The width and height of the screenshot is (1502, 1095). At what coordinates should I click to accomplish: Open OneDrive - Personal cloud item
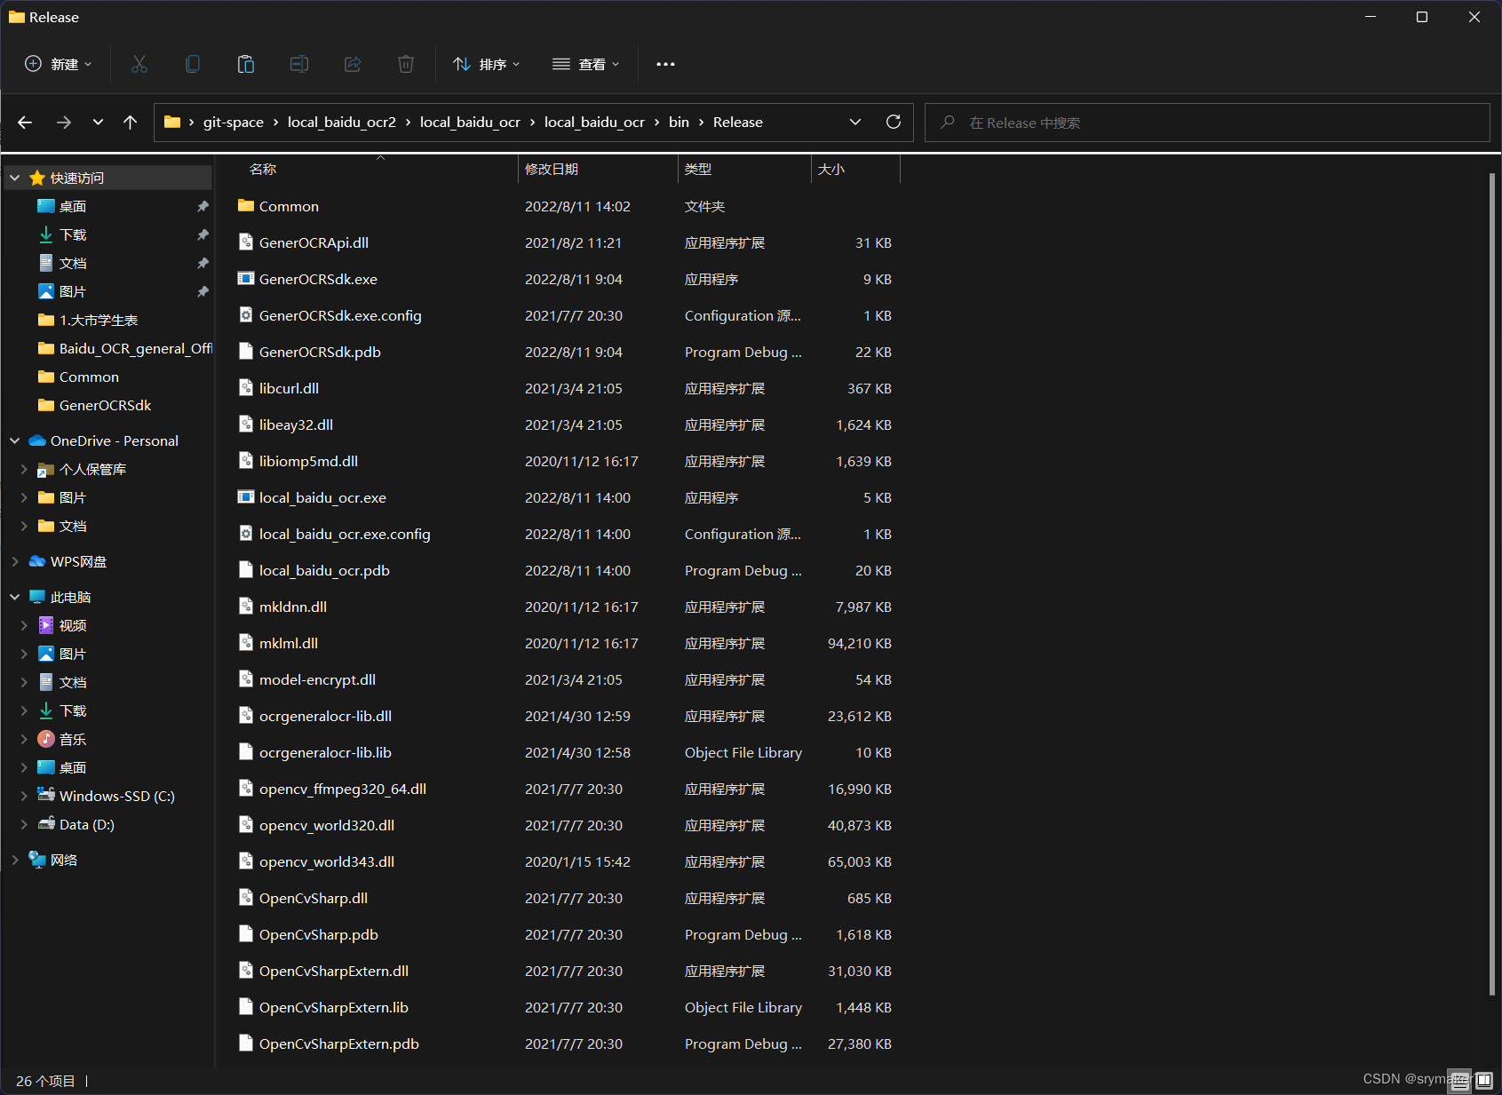pos(114,440)
